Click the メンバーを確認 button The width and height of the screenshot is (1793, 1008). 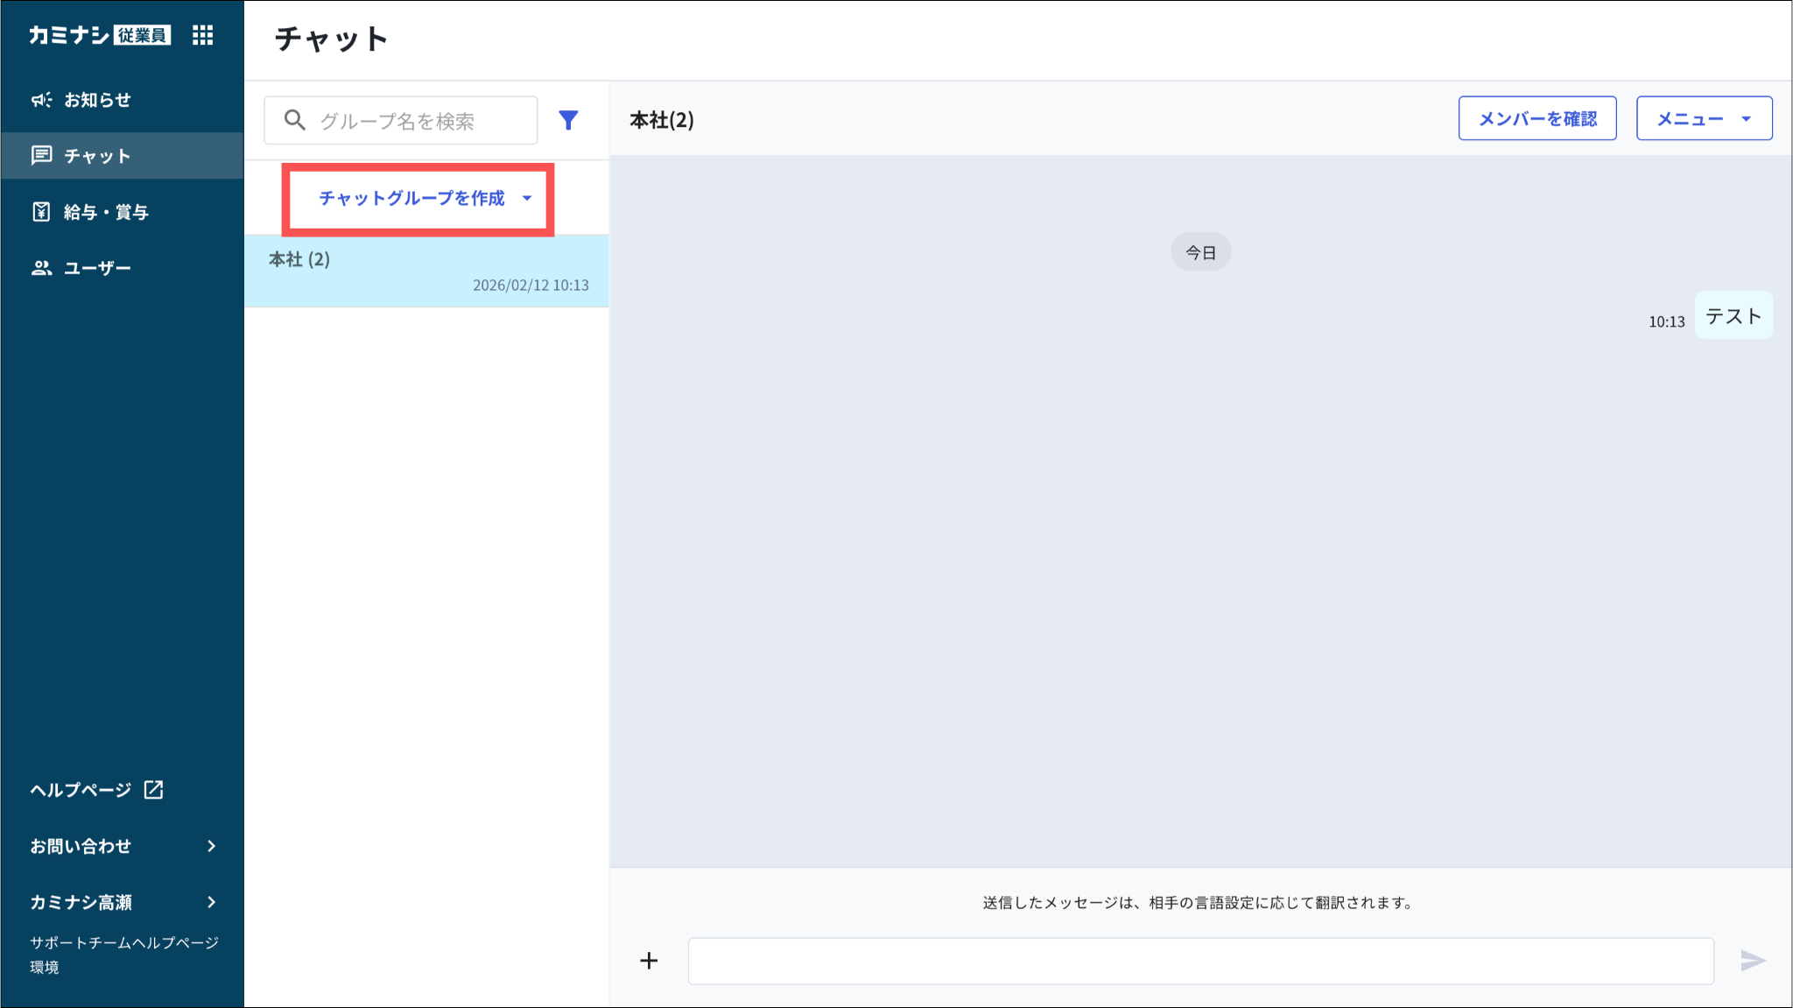[x=1537, y=119]
